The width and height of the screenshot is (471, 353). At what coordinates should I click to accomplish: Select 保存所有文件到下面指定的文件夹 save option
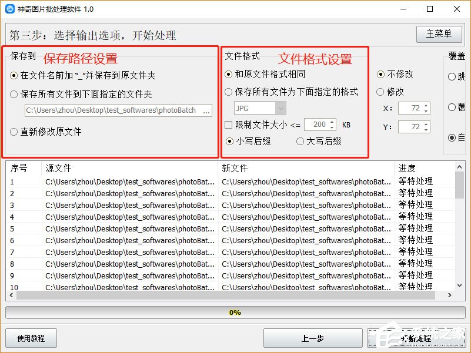13,94
